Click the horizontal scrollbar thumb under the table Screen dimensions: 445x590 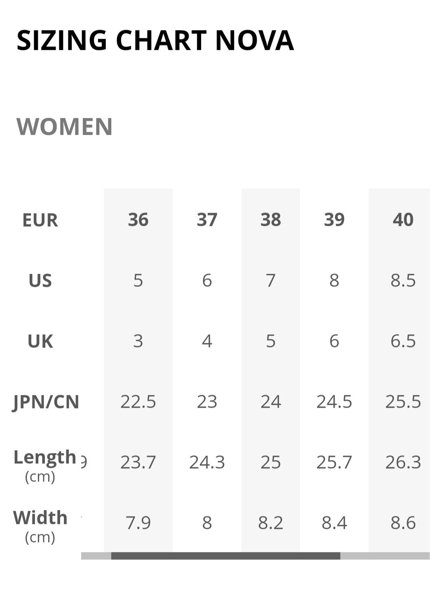click(226, 556)
